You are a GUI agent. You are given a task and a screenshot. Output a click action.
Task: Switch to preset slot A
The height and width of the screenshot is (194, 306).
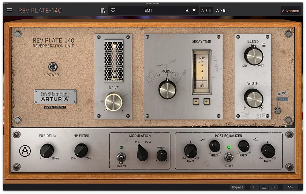coord(203,11)
